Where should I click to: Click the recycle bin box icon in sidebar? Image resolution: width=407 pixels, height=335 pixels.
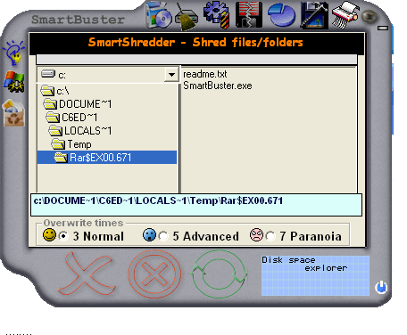[13, 113]
